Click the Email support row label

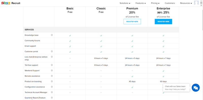tap(30, 46)
